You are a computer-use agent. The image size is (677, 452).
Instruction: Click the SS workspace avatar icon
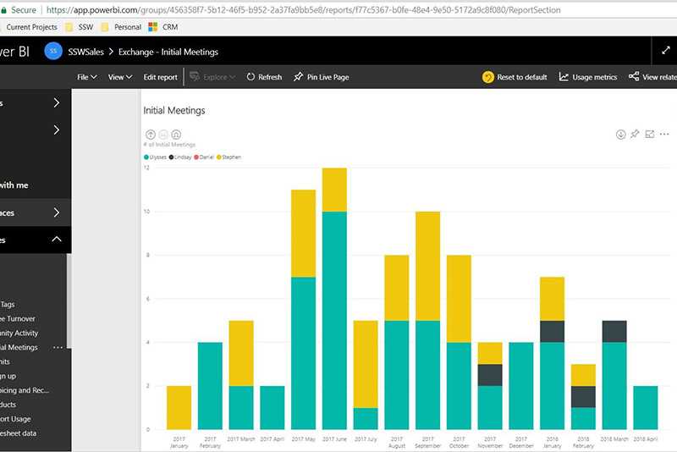[52, 52]
